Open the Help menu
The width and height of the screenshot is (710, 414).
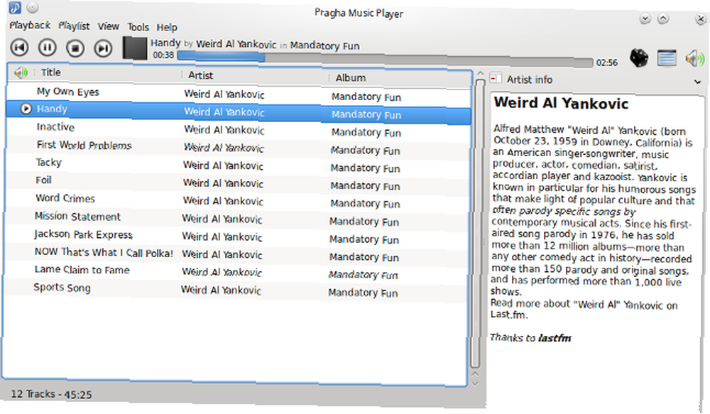(x=167, y=28)
